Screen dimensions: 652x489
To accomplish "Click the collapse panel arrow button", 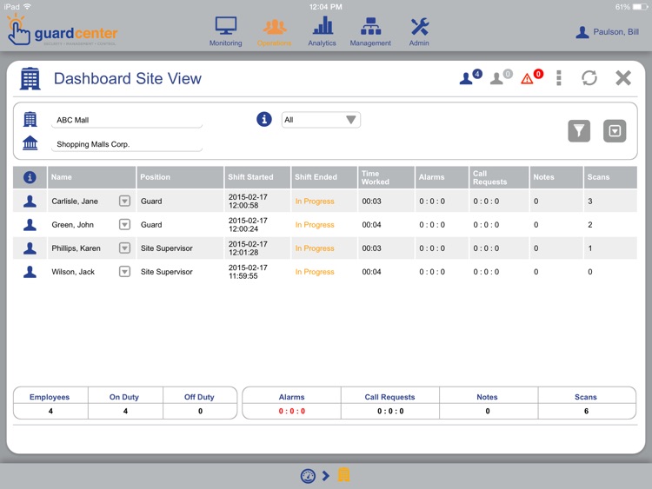I will point(615,131).
